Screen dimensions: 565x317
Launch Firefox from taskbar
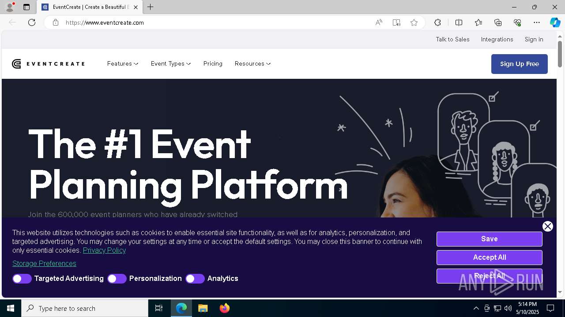(224, 308)
